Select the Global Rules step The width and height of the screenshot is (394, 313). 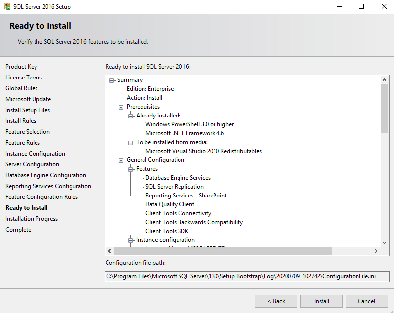click(x=21, y=88)
